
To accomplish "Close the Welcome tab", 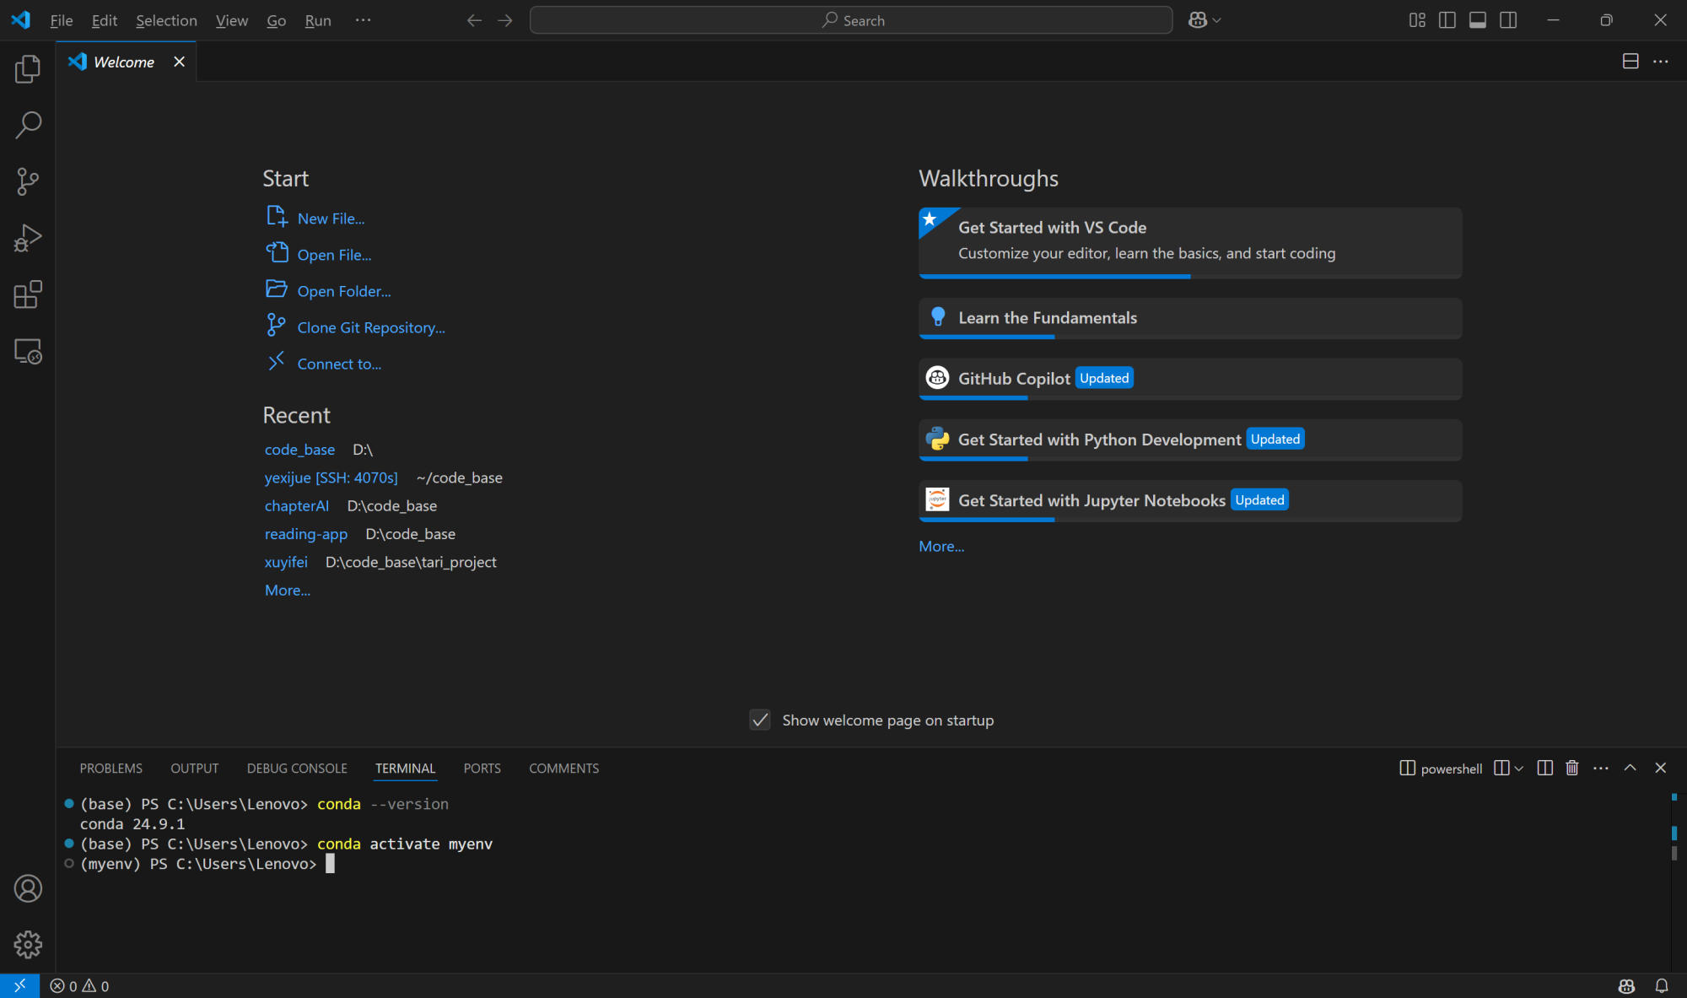I will 179,62.
